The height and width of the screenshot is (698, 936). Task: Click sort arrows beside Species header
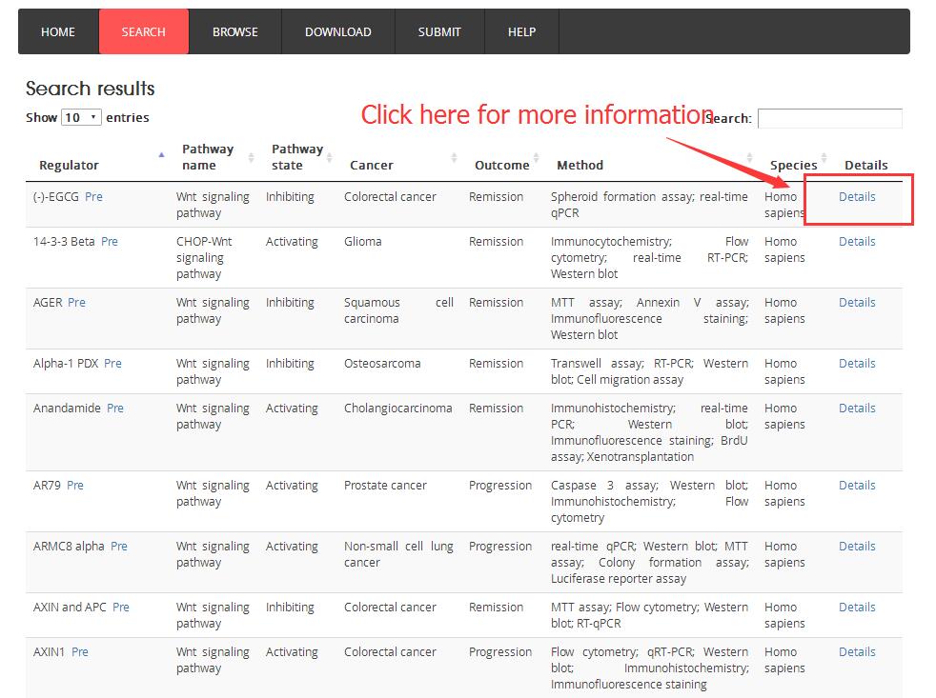pos(823,157)
